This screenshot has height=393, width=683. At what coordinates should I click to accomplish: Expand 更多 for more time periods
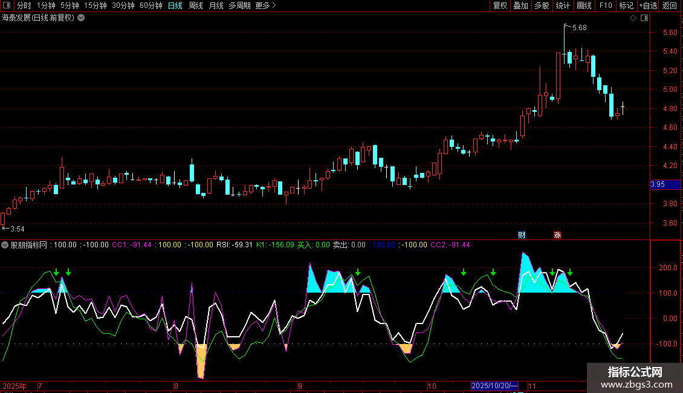[265, 6]
